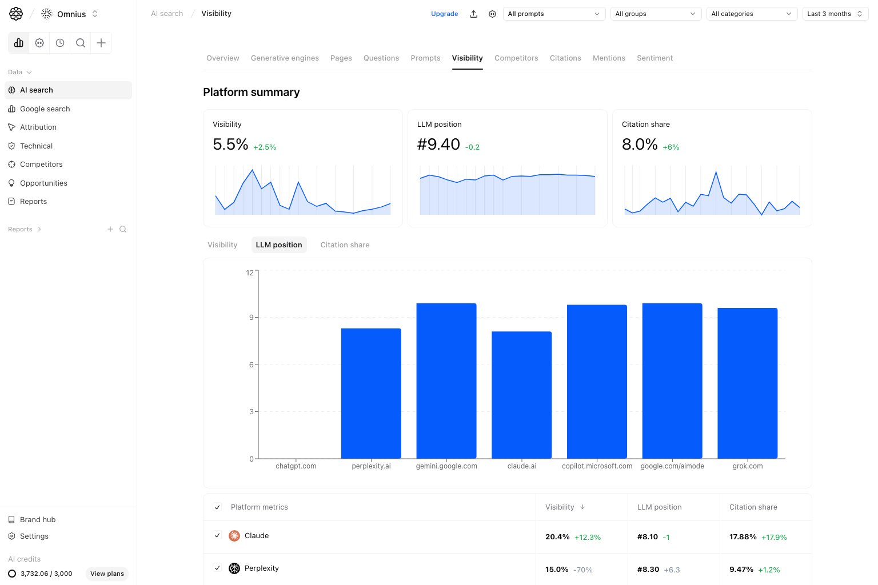Open the All prompts dropdown
This screenshot has width=878, height=585.
click(554, 14)
